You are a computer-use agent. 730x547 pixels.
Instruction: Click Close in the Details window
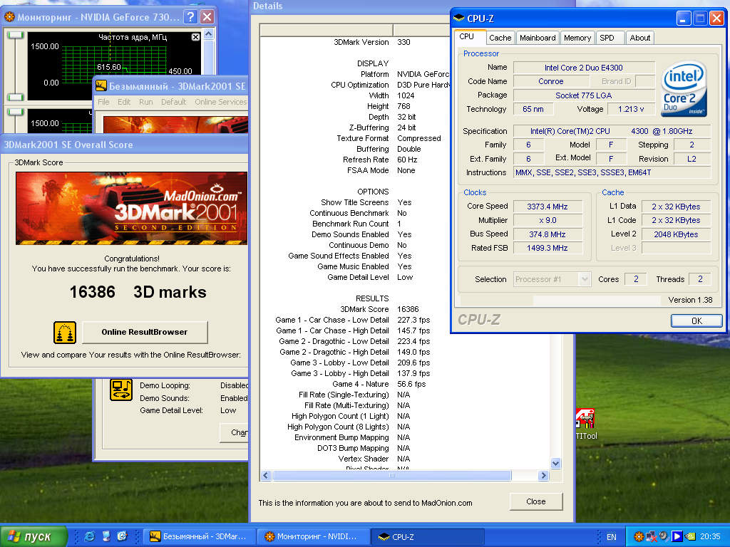click(536, 501)
